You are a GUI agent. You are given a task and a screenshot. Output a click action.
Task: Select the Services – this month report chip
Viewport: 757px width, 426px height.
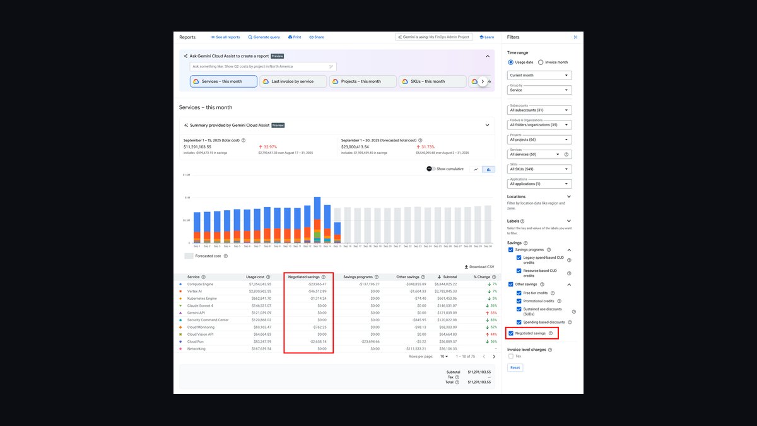tap(223, 81)
